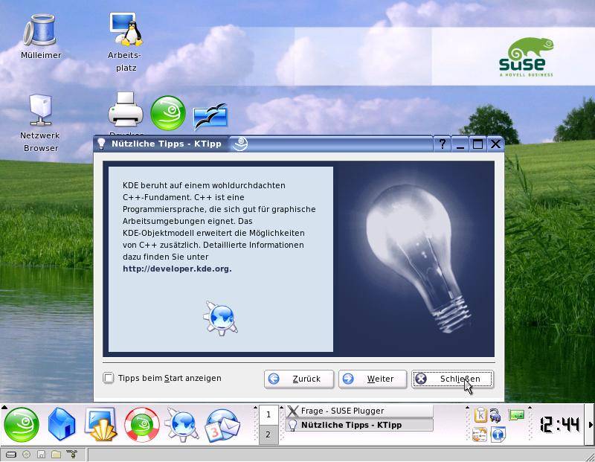
Task: Launch the Konqueror web browser panel icon
Action: pyautogui.click(x=182, y=424)
